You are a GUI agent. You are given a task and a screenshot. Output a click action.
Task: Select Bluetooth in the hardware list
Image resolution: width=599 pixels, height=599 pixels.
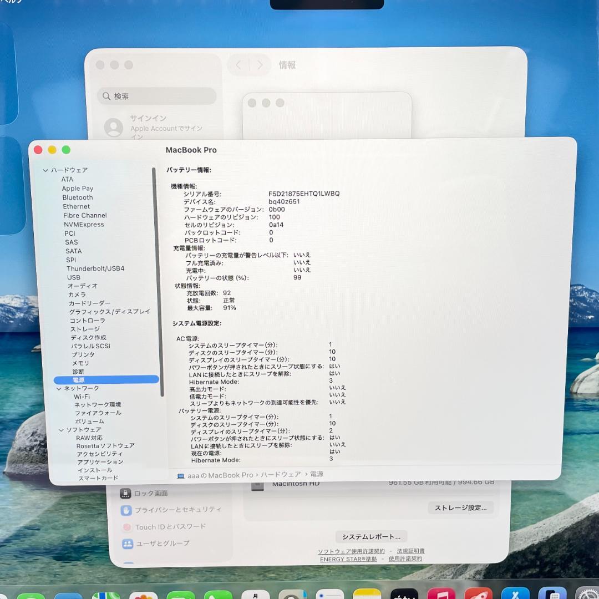tap(77, 197)
